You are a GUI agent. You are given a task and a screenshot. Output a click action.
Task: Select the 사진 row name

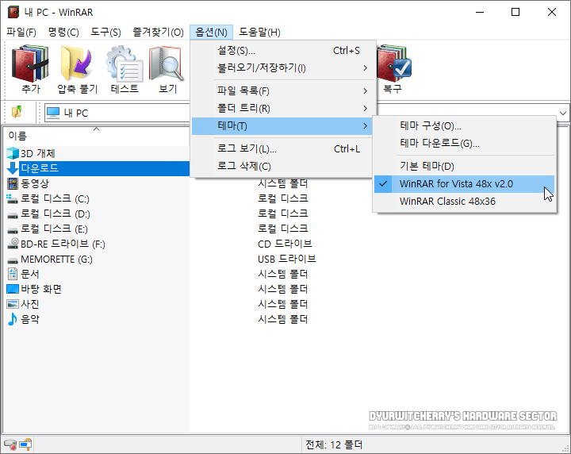pyautogui.click(x=30, y=304)
